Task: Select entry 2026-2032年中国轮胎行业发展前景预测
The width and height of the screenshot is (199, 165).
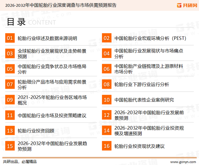Action: (149, 115)
